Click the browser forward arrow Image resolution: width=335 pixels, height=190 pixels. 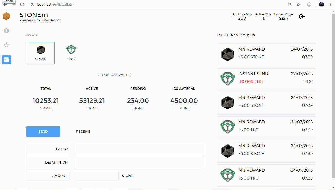(x=13, y=4)
